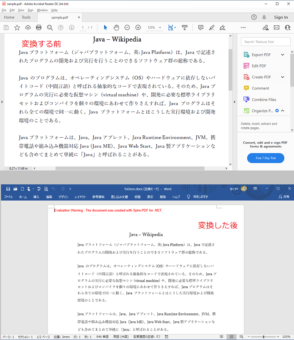Expand the Export PDF chevron

(x=283, y=54)
